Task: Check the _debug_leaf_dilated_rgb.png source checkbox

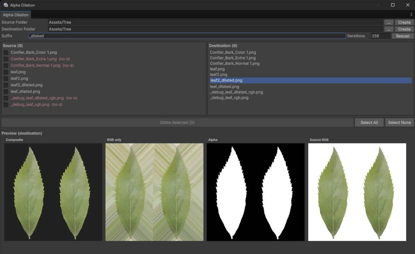Action: (x=6, y=98)
